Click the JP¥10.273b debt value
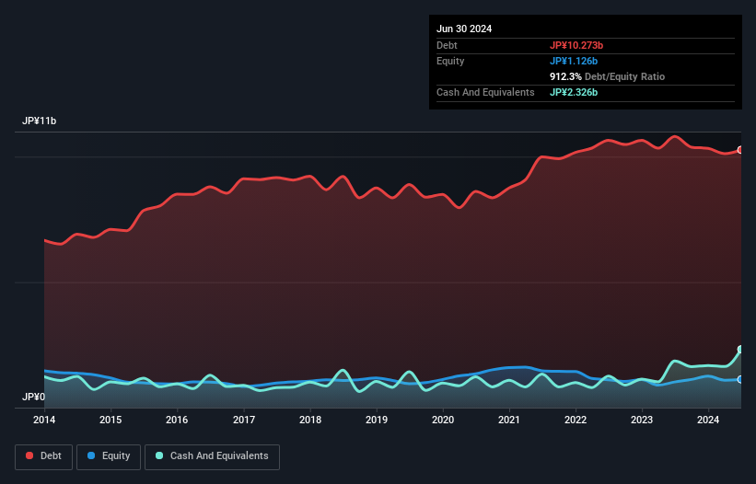This screenshot has width=756, height=484. coord(576,45)
